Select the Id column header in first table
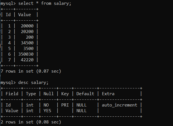Screen dimensions: 173x126 click(8, 15)
